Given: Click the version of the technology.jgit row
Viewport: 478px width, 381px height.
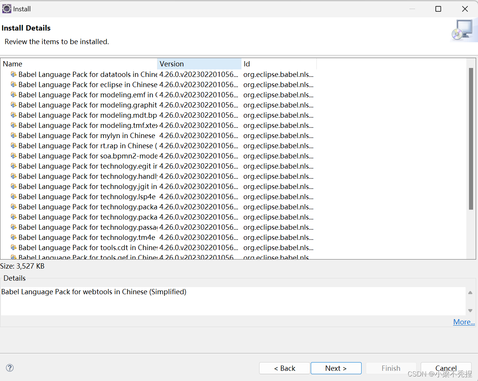Looking at the screenshot, I should 199,186.
